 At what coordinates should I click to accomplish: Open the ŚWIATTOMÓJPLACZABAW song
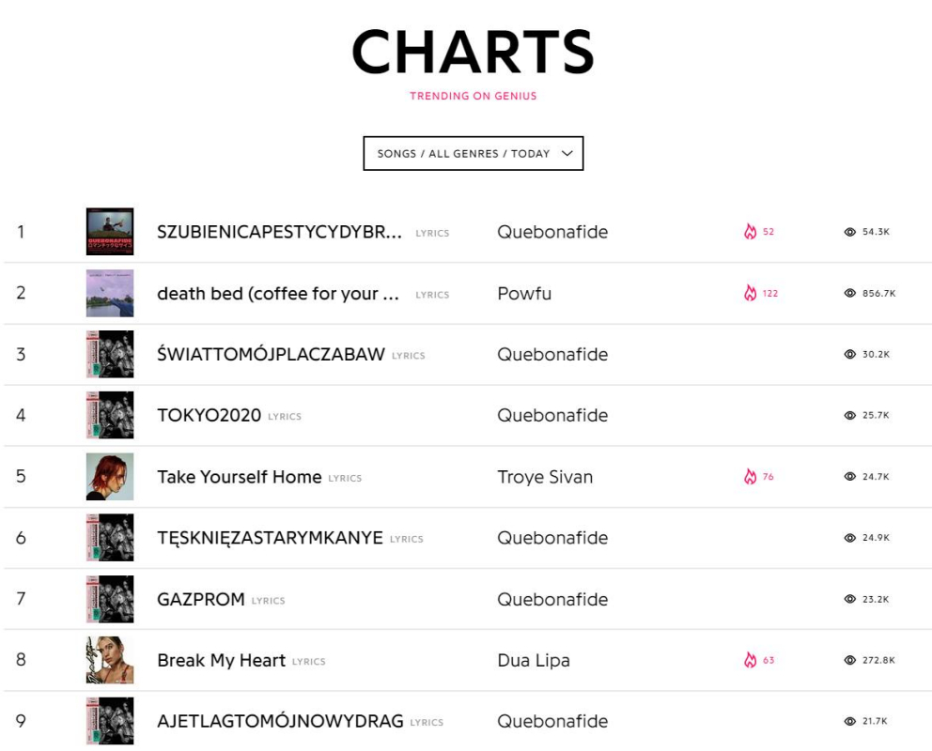pos(271,355)
